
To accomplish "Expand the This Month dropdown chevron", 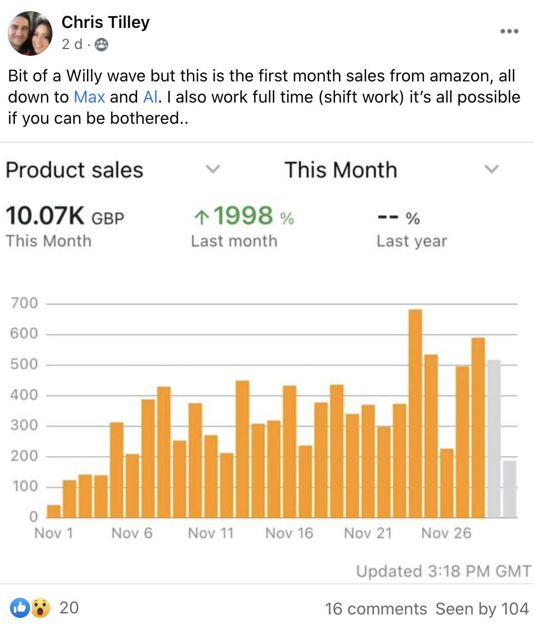I will 492,169.
